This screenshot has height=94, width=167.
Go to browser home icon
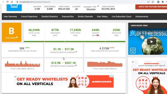coord(12,2)
